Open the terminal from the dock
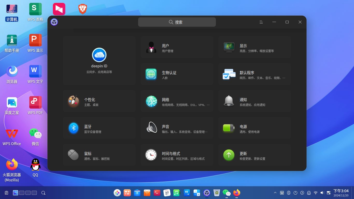 pos(157,193)
